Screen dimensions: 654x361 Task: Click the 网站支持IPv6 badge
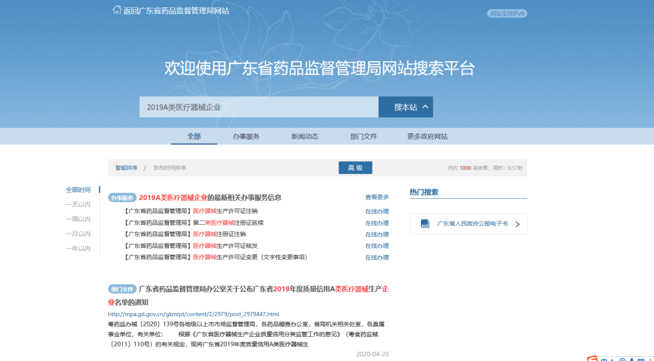pos(507,13)
